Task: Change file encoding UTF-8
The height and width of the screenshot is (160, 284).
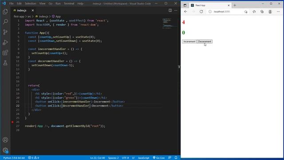Action: 125,158
